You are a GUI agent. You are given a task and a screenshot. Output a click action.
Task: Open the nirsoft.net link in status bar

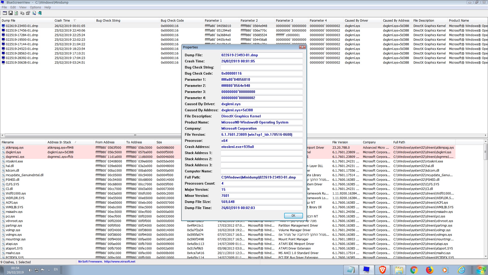(x=119, y=262)
